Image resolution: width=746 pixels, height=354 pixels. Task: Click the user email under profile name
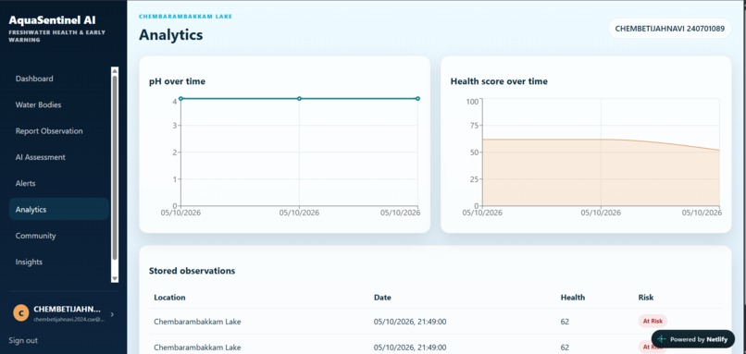click(x=69, y=320)
